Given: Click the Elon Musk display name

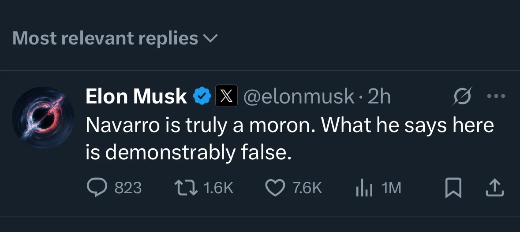Looking at the screenshot, I should (x=136, y=96).
